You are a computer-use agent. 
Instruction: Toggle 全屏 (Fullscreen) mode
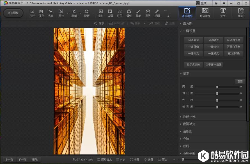(x=135, y=160)
